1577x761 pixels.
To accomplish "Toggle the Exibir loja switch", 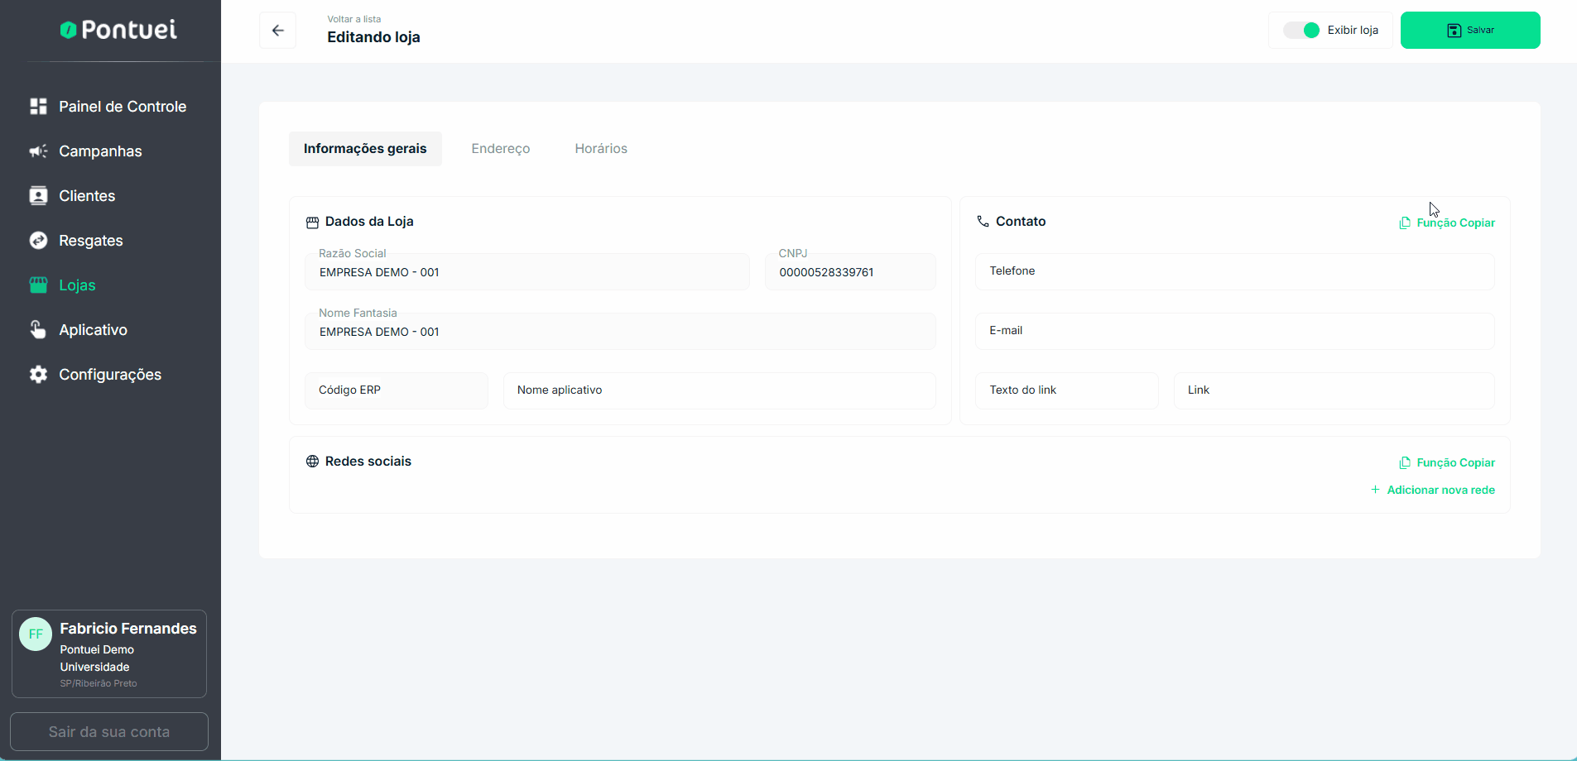I will (1301, 31).
